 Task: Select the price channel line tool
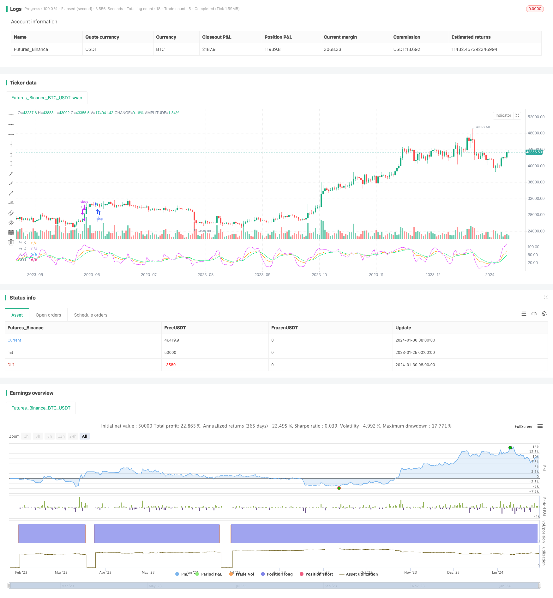(x=11, y=213)
